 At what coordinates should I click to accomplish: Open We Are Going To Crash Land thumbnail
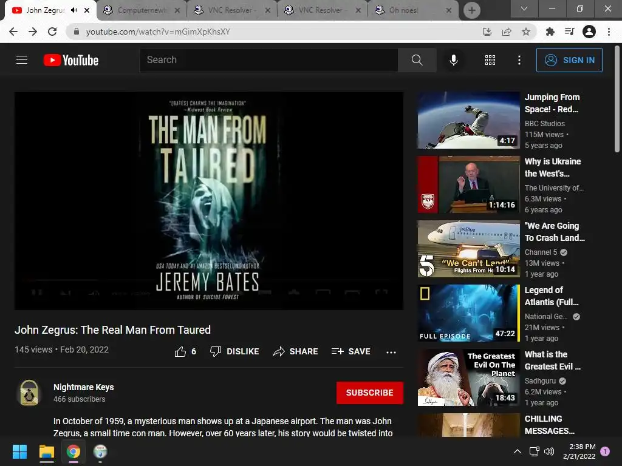click(x=468, y=249)
